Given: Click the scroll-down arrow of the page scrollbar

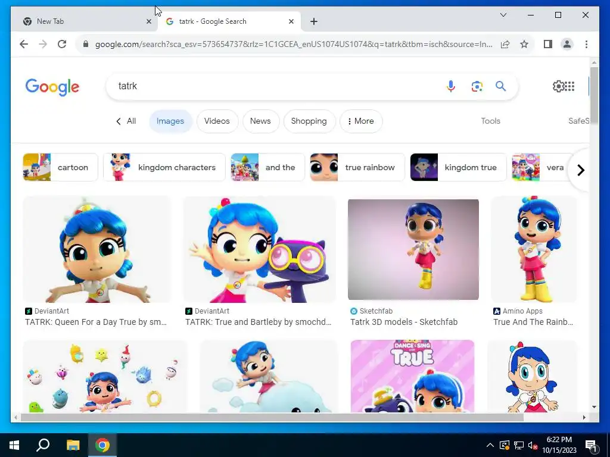Looking at the screenshot, I should click(x=594, y=407).
